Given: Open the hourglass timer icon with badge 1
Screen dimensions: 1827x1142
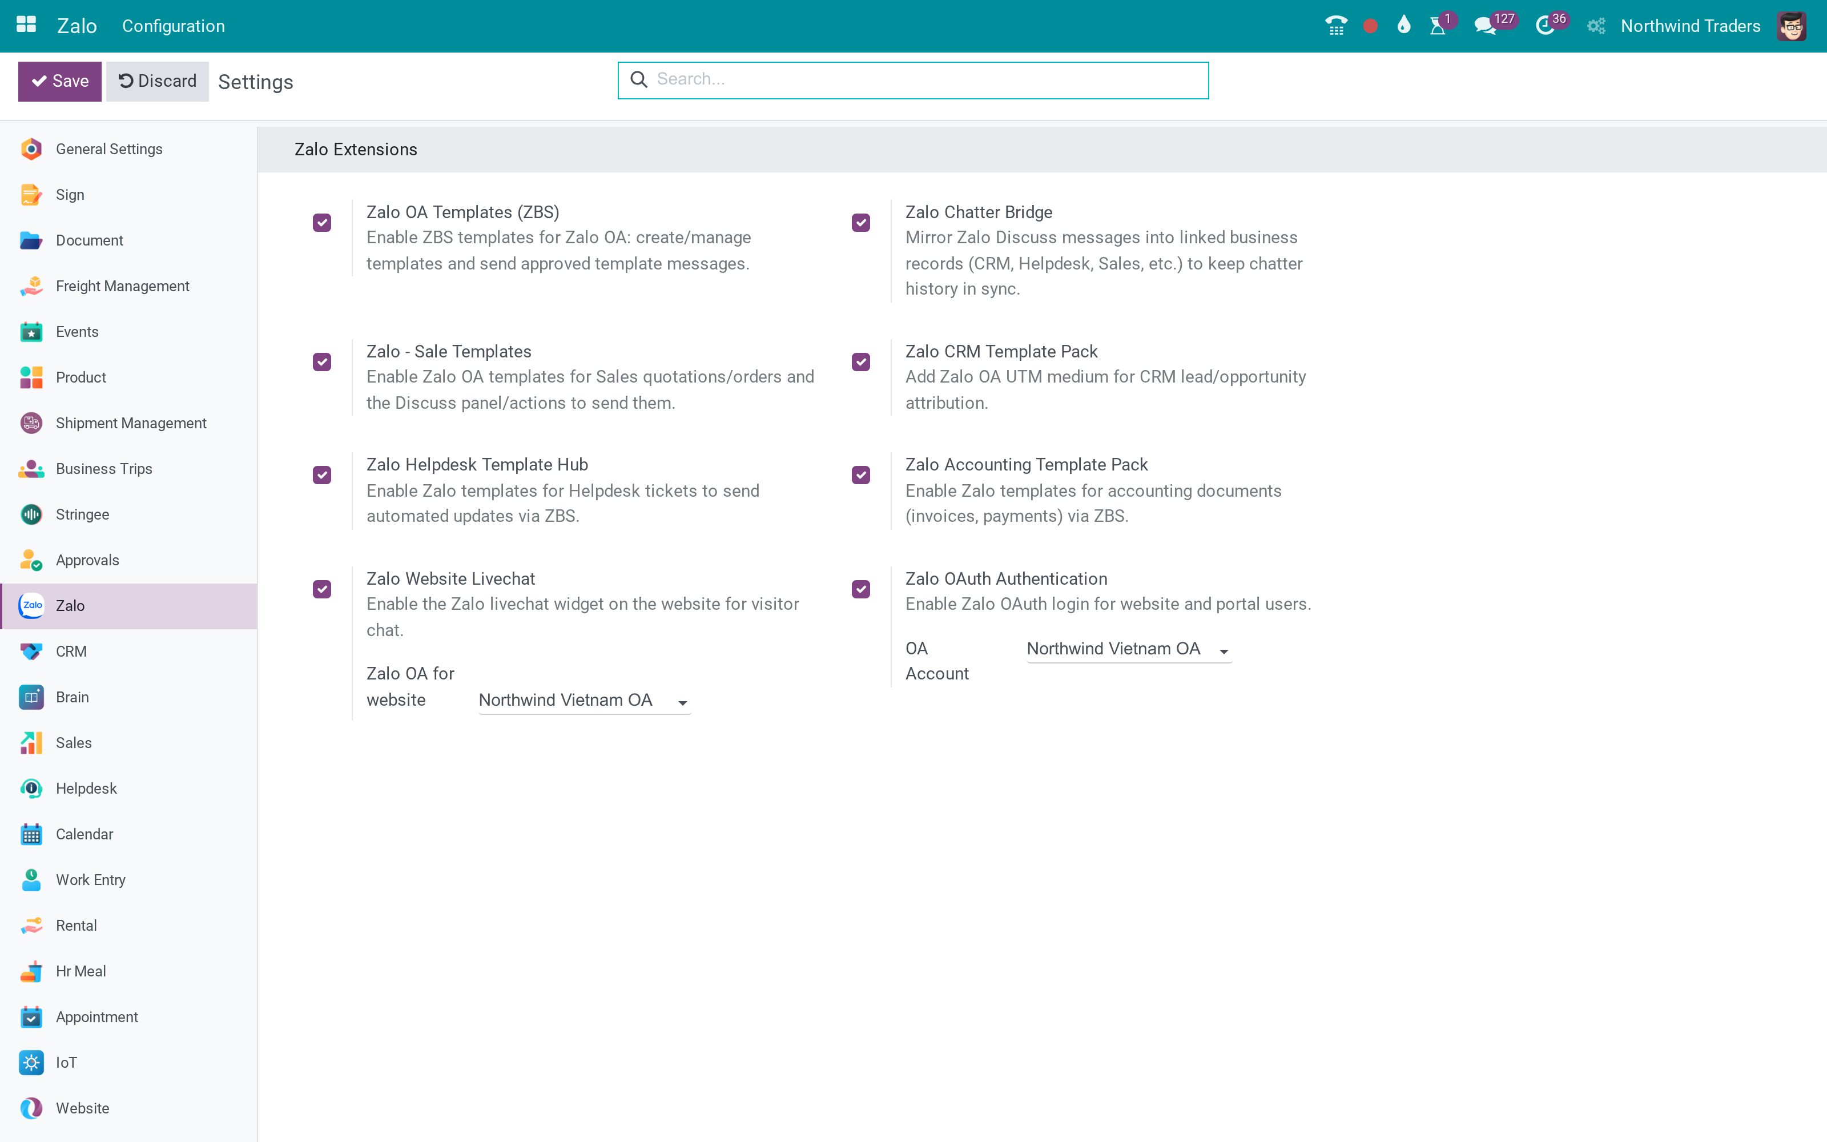Looking at the screenshot, I should (x=1438, y=26).
